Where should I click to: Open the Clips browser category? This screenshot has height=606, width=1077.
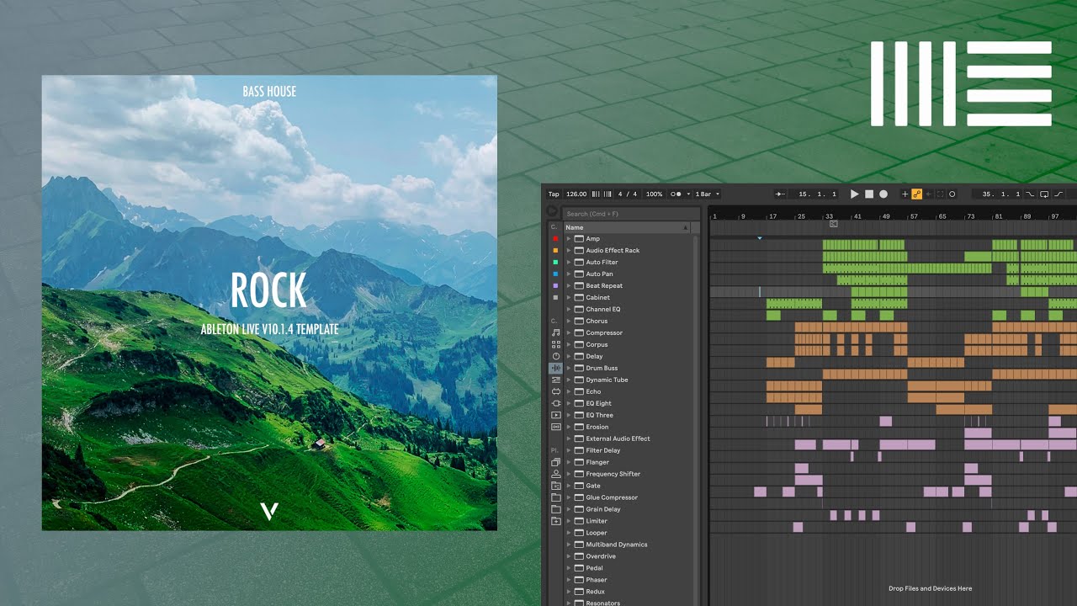(555, 415)
